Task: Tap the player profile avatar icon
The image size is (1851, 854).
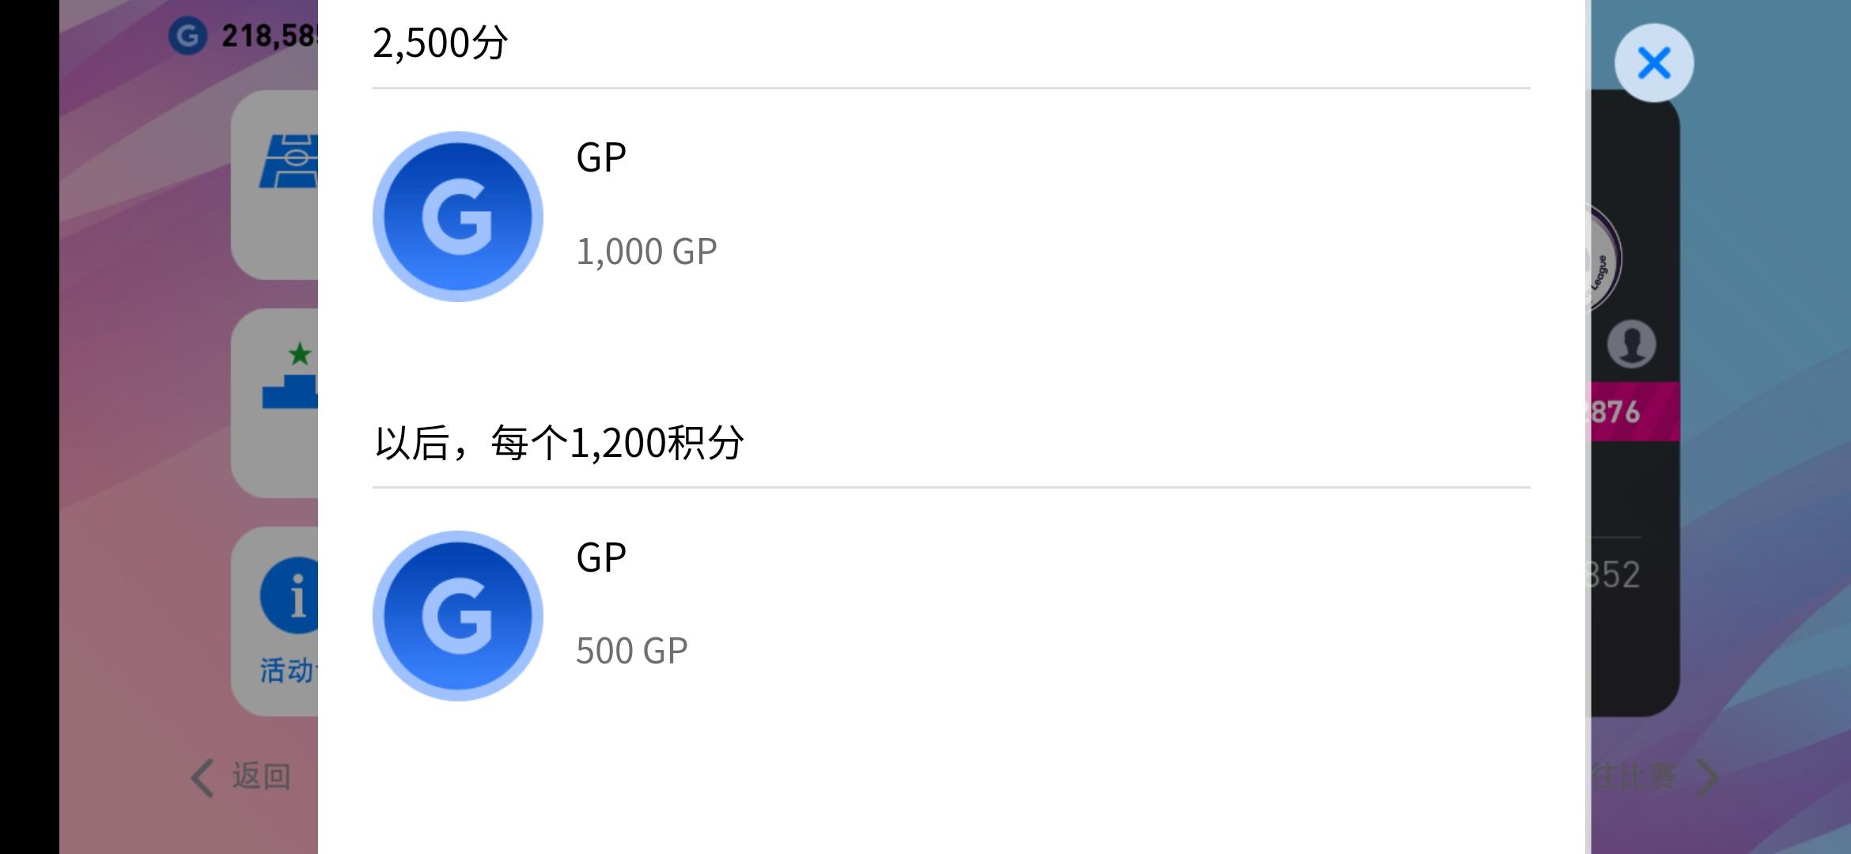Action: [x=1631, y=344]
